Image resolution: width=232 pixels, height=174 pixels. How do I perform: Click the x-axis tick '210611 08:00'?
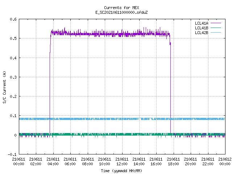pyautogui.click(x=87, y=162)
